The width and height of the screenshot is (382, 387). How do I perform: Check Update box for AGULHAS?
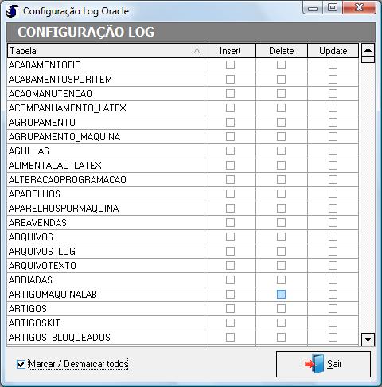pyautogui.click(x=333, y=151)
